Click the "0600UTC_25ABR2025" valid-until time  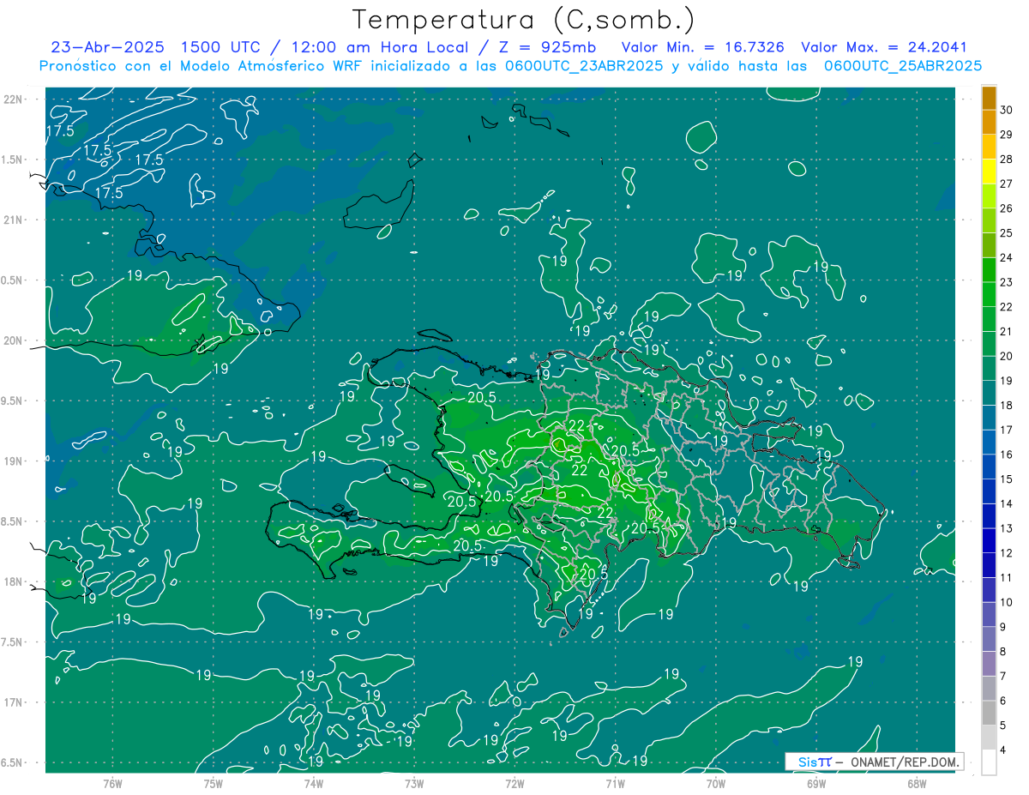902,65
